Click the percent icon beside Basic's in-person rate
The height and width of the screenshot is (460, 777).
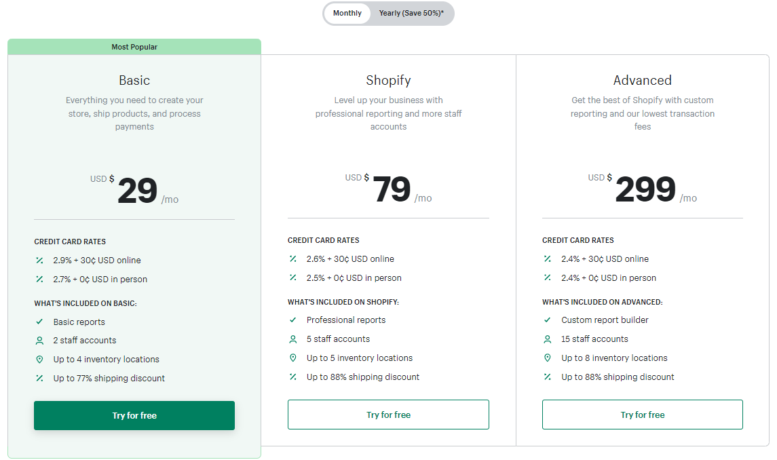pos(39,279)
